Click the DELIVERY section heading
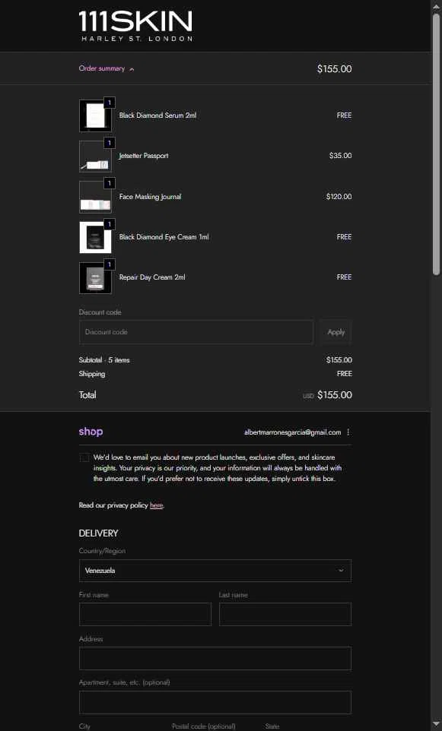Image resolution: width=442 pixels, height=731 pixels. tap(98, 533)
